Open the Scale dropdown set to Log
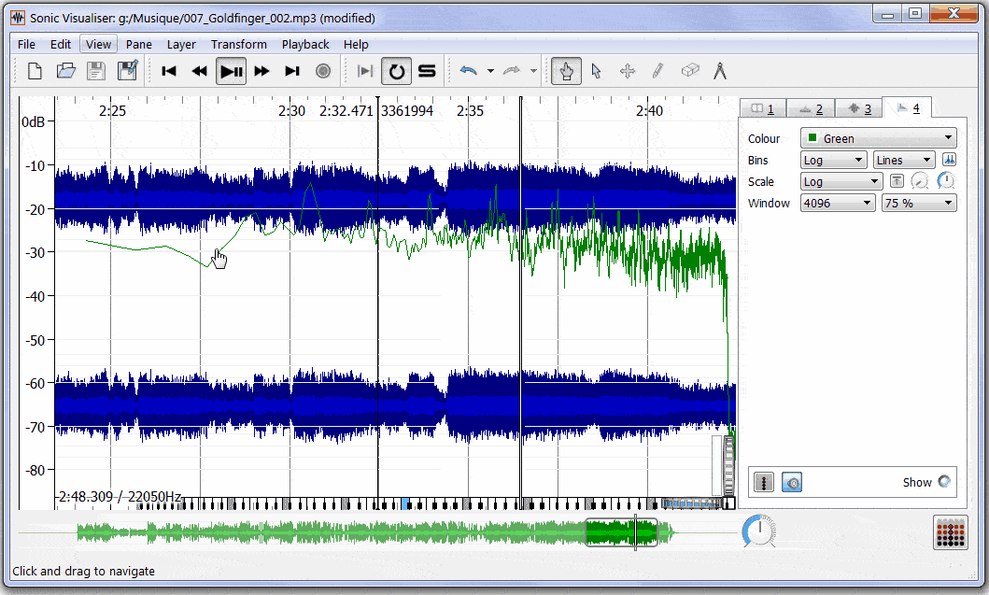This screenshot has height=595, width=989. coord(841,182)
